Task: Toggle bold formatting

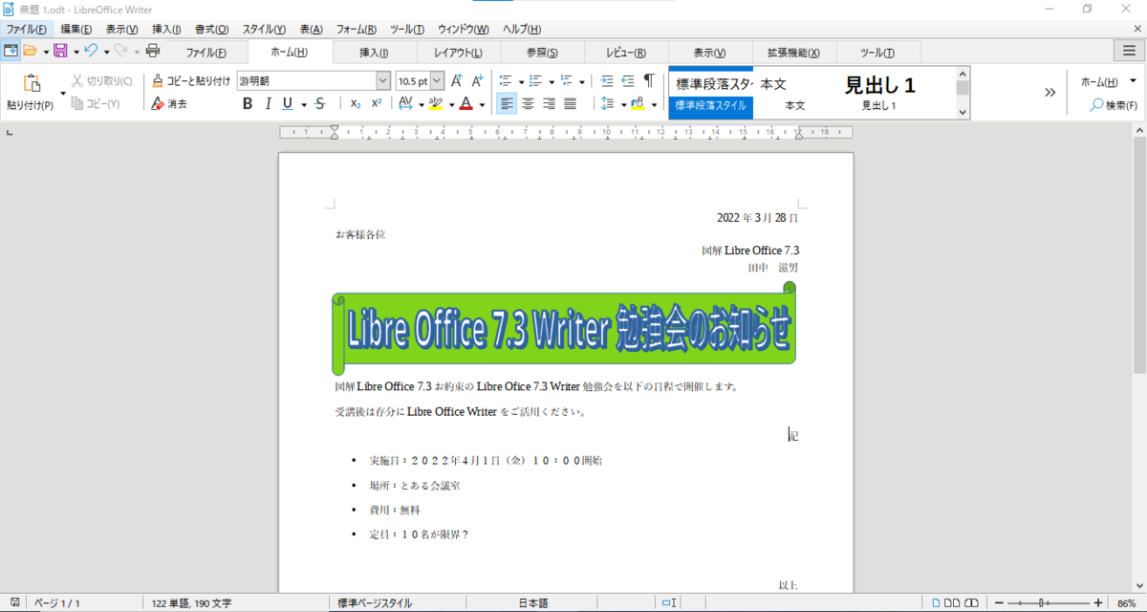Action: pyautogui.click(x=247, y=103)
